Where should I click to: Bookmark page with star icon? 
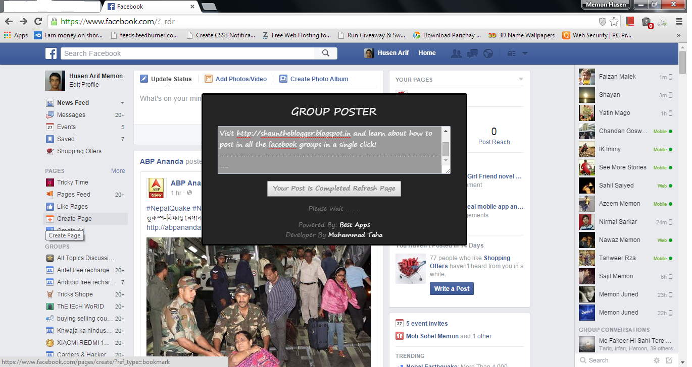614,21
